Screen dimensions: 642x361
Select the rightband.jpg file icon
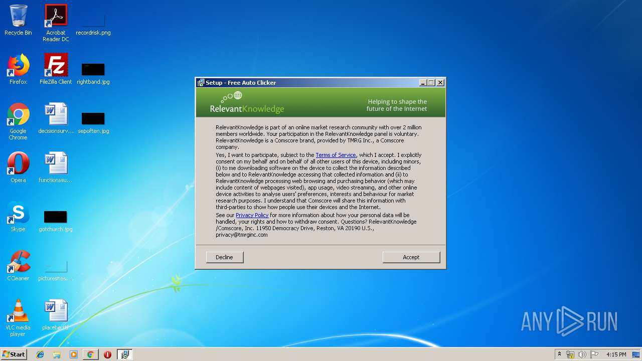pyautogui.click(x=93, y=72)
